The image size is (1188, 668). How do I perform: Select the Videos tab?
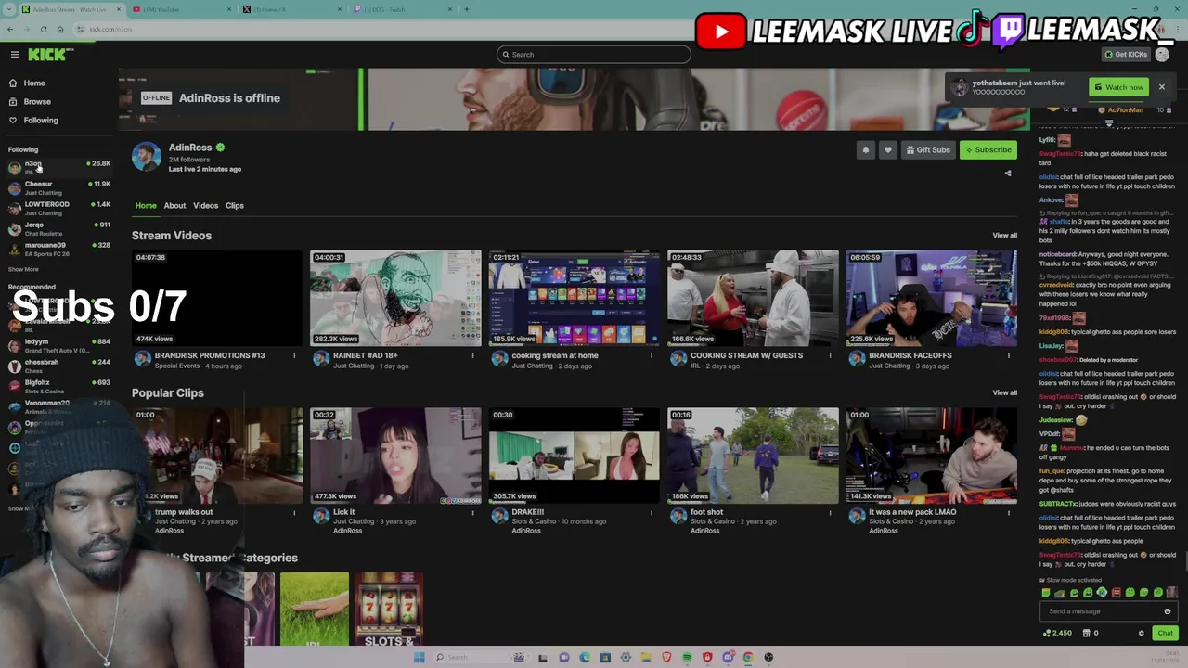(x=206, y=206)
